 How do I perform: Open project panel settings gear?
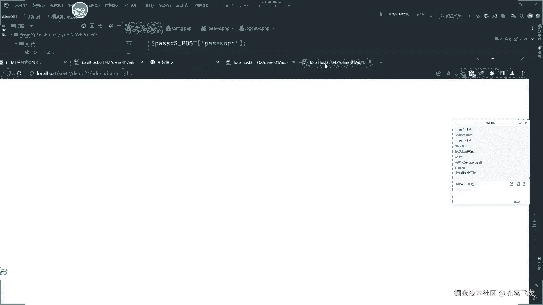point(111,26)
